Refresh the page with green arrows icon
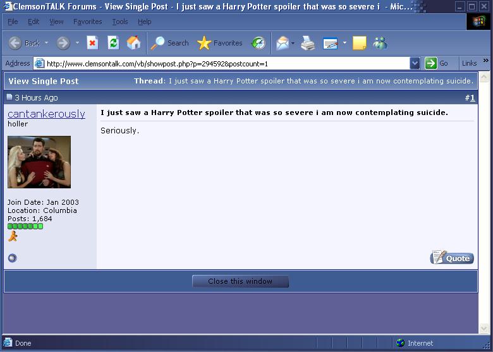This screenshot has height=352, width=493. pyautogui.click(x=113, y=43)
